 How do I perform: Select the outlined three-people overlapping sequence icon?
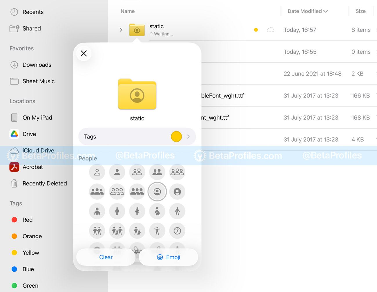point(117,192)
